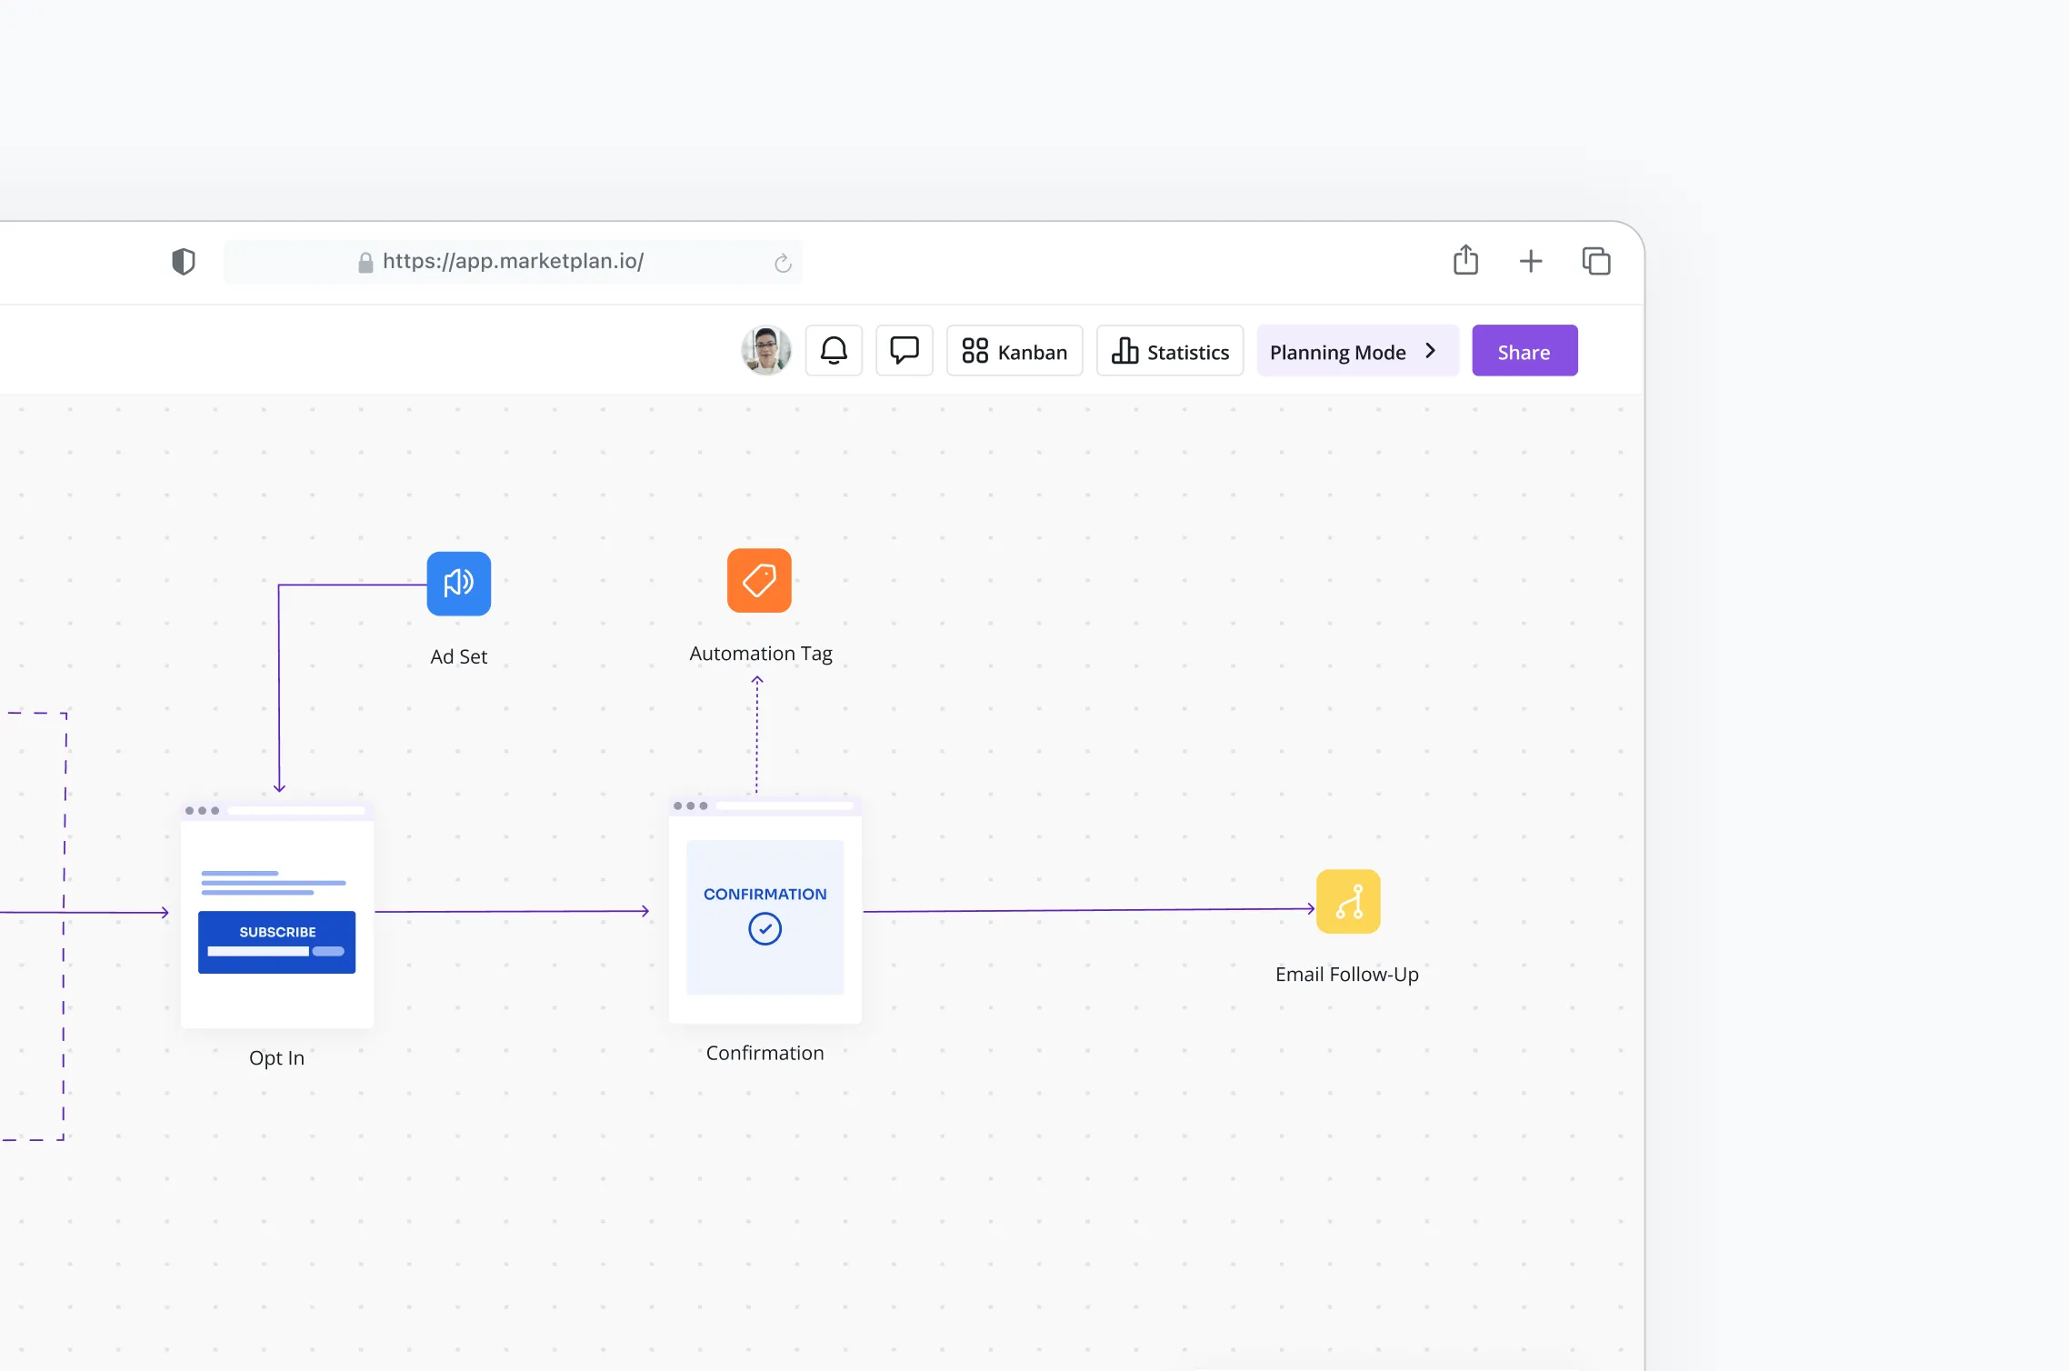Click the browser privacy shield icon
The width and height of the screenshot is (2069, 1371).
[x=184, y=262]
